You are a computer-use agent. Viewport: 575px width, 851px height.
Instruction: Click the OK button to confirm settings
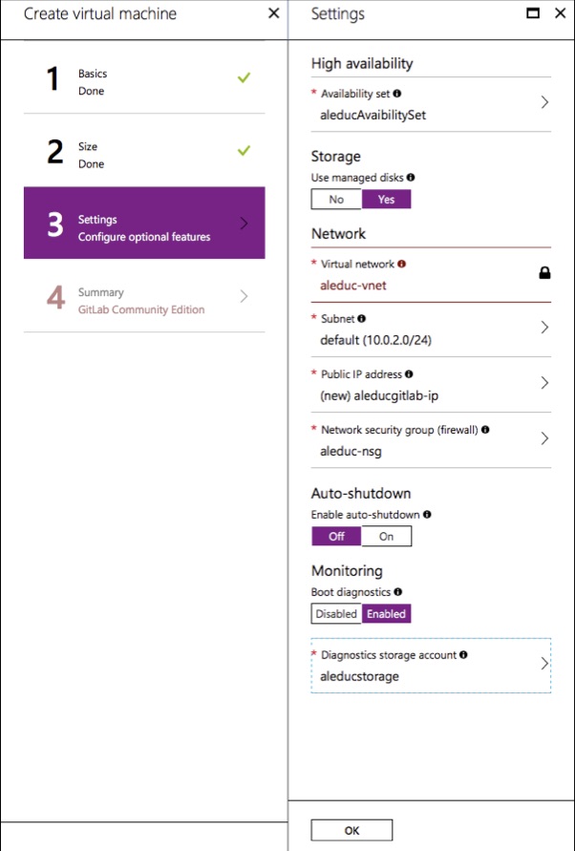click(351, 829)
